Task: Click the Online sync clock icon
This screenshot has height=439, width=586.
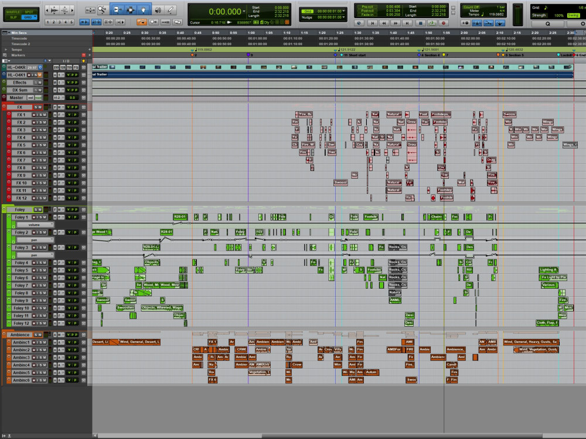Action: (359, 23)
